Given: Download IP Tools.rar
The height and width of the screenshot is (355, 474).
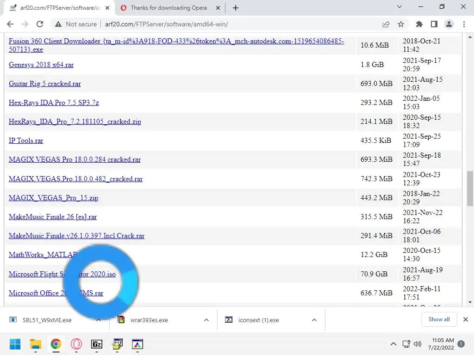Looking at the screenshot, I should (x=26, y=141).
